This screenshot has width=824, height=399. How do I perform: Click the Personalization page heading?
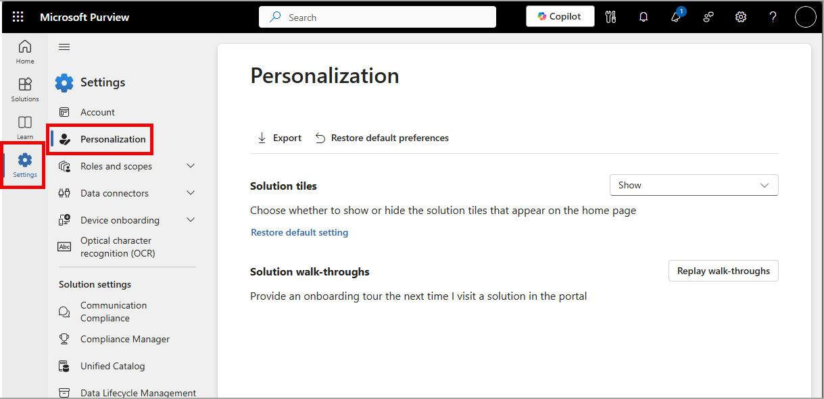coord(324,76)
